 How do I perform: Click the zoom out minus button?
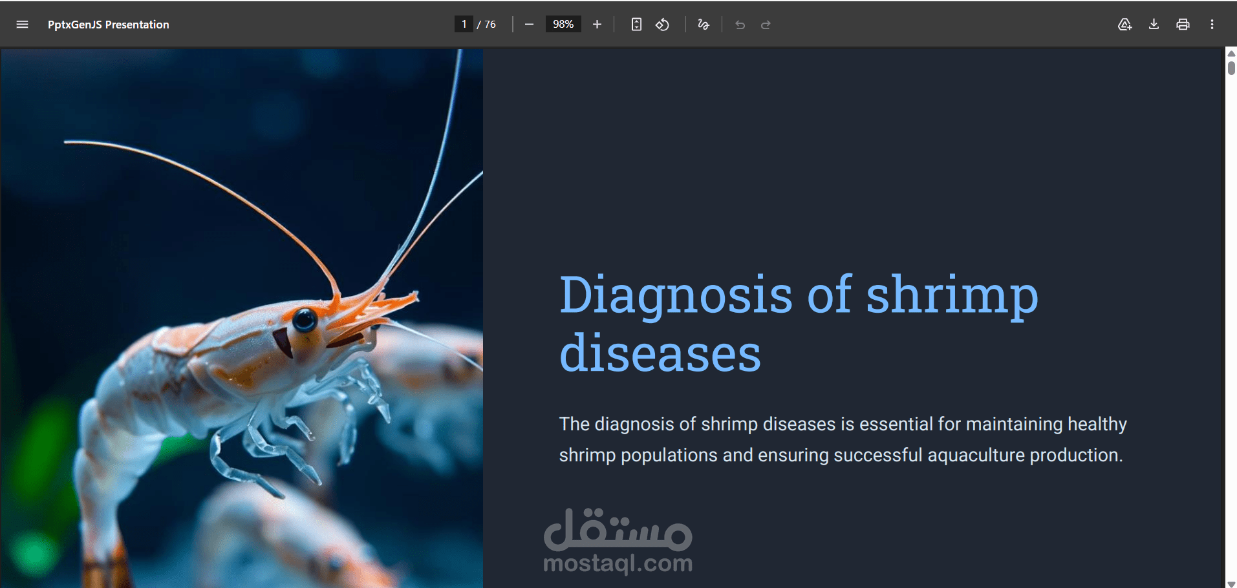coord(529,25)
